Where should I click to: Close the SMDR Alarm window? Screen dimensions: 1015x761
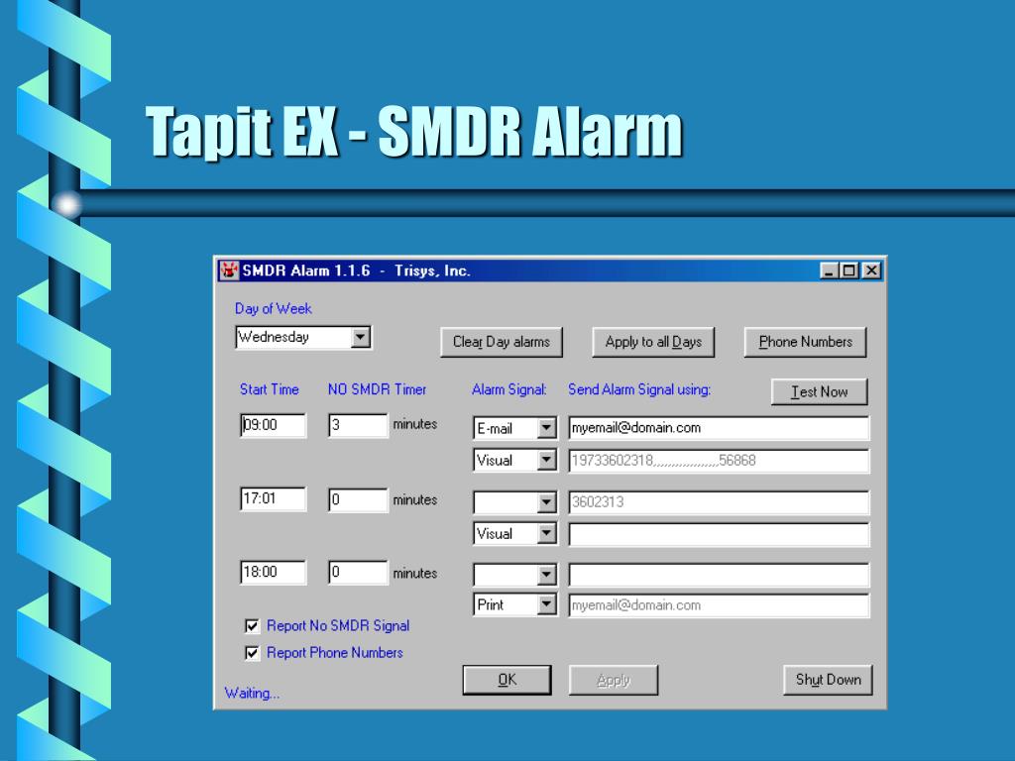tap(872, 271)
